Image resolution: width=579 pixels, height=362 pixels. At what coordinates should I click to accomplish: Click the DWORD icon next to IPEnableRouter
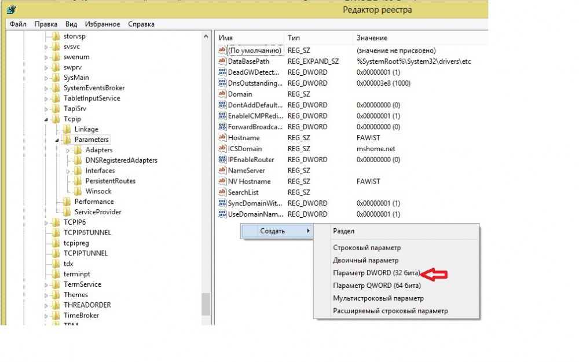[x=222, y=159]
